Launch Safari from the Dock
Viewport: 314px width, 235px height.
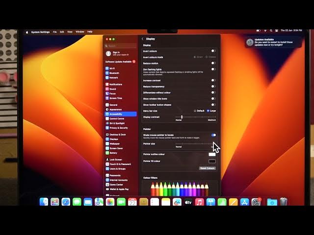pyautogui.click(x=66, y=202)
